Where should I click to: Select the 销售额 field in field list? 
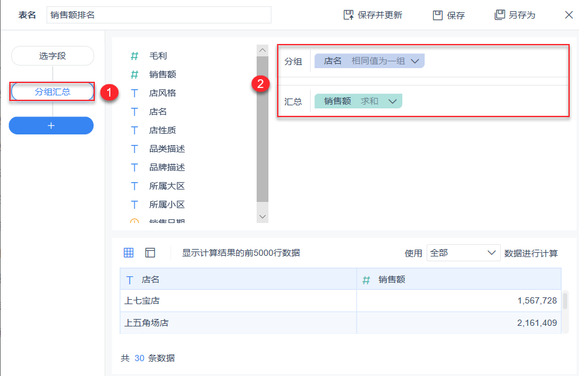[162, 74]
